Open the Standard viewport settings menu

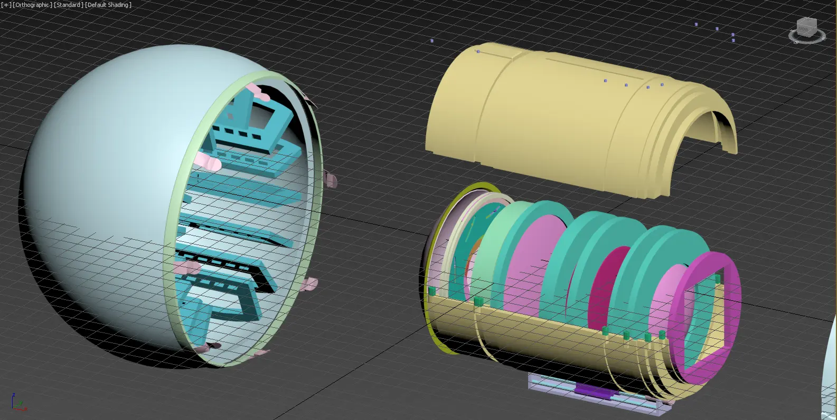pyautogui.click(x=69, y=5)
